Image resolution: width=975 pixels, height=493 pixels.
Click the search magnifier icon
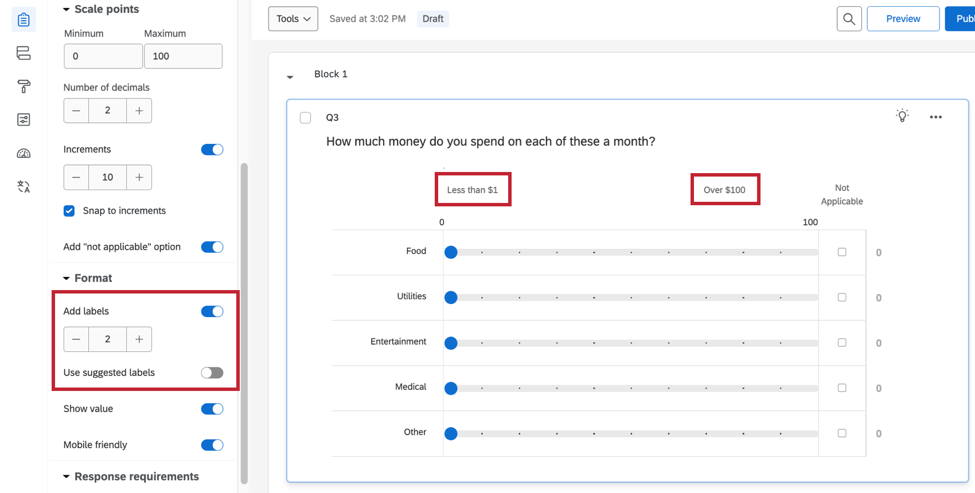849,19
